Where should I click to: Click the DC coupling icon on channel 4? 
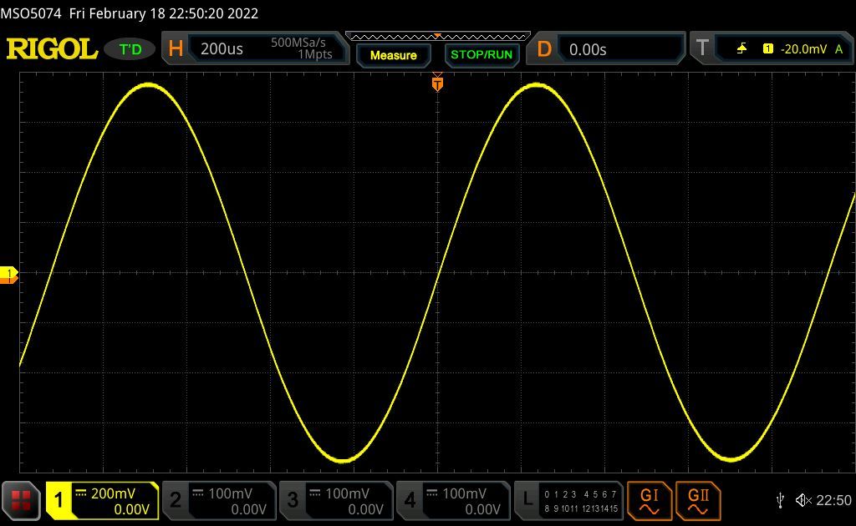click(x=432, y=493)
